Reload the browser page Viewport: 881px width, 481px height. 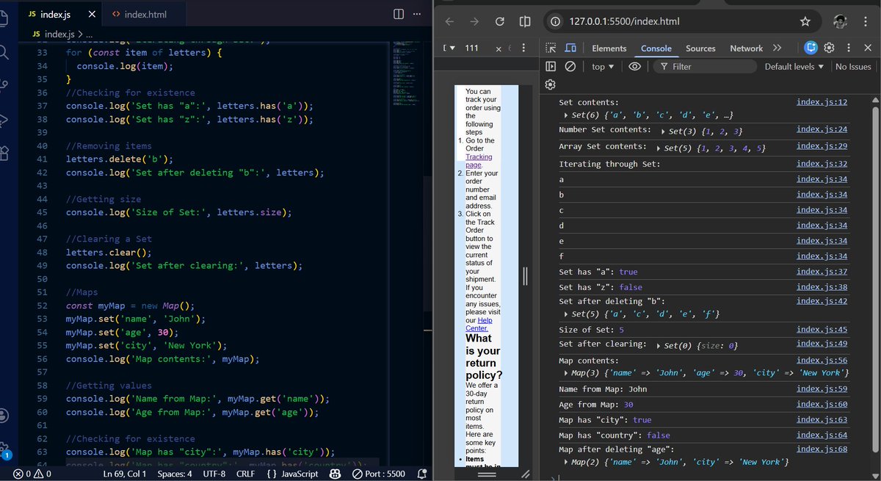[499, 21]
